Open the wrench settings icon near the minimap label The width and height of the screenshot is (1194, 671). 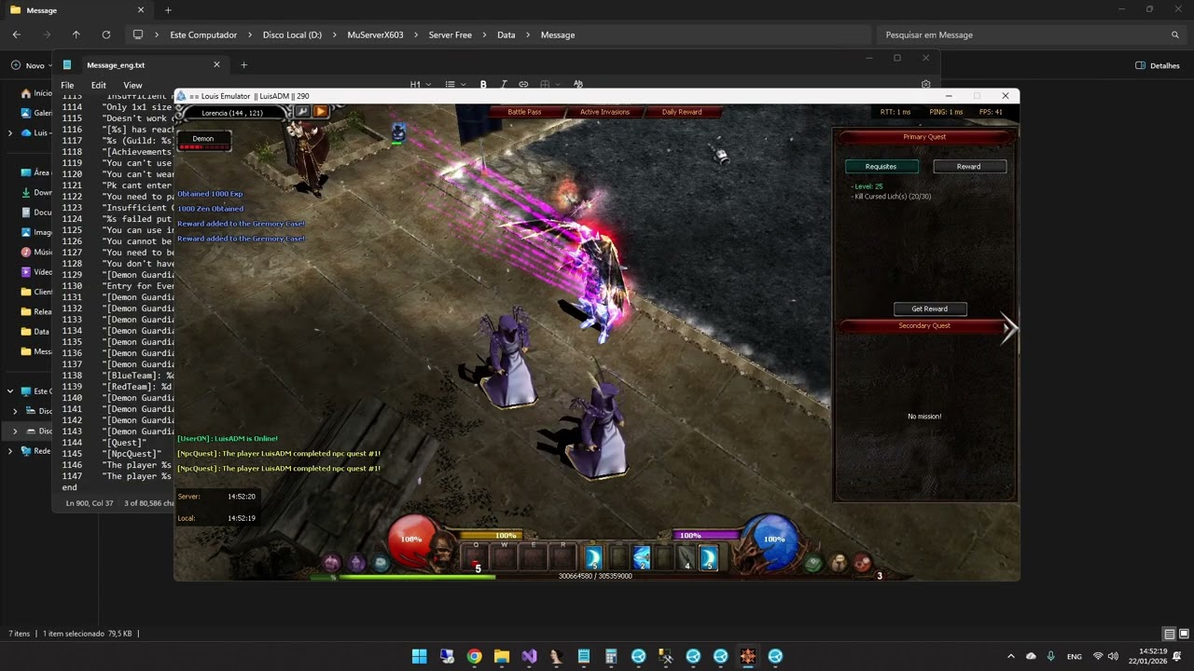point(302,112)
